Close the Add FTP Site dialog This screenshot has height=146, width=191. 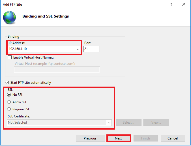pos(184,4)
